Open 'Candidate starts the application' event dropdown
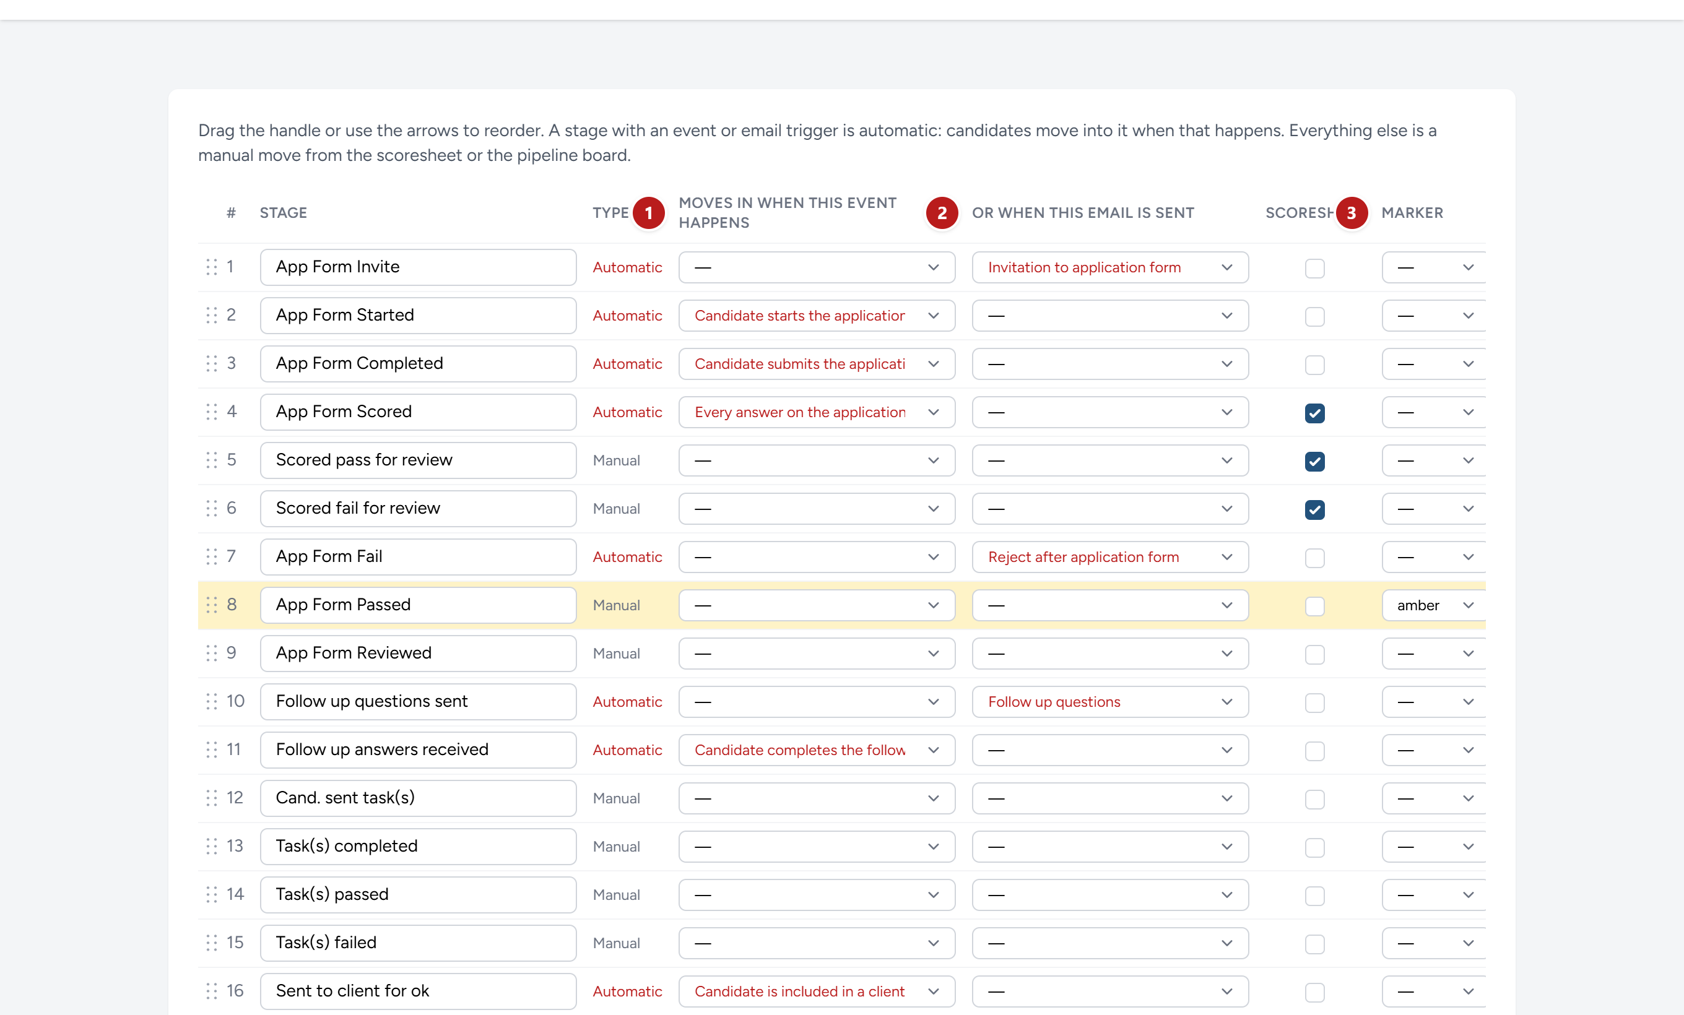 coord(816,315)
